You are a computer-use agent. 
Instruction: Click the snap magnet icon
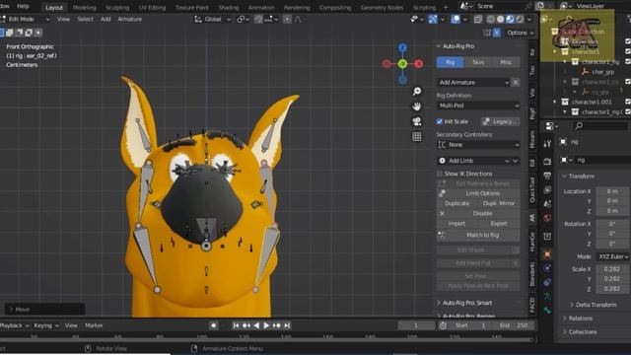coord(258,19)
